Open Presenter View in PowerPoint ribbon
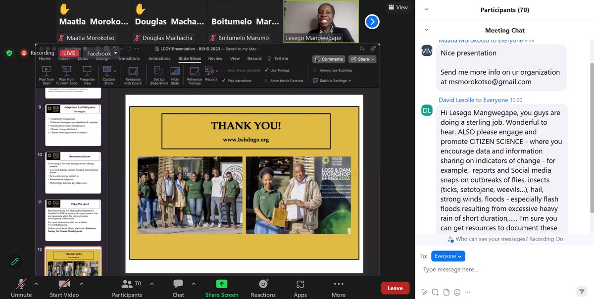This screenshot has width=594, height=299. click(87, 71)
